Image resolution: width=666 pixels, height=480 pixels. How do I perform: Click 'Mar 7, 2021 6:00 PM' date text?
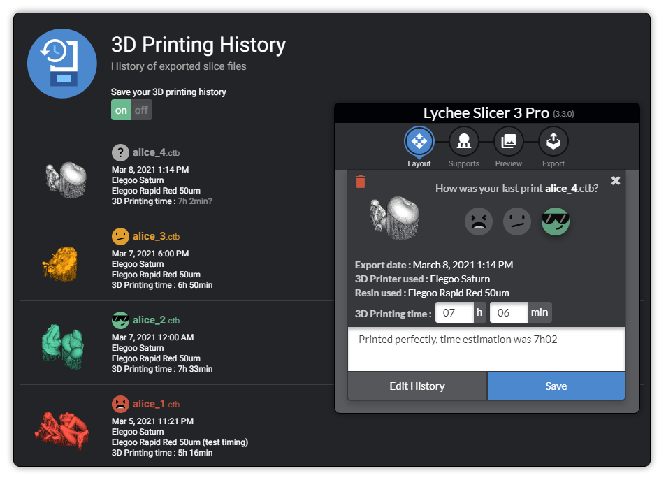pyautogui.click(x=150, y=253)
